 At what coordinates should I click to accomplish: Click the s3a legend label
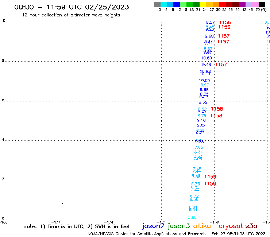click(251, 226)
